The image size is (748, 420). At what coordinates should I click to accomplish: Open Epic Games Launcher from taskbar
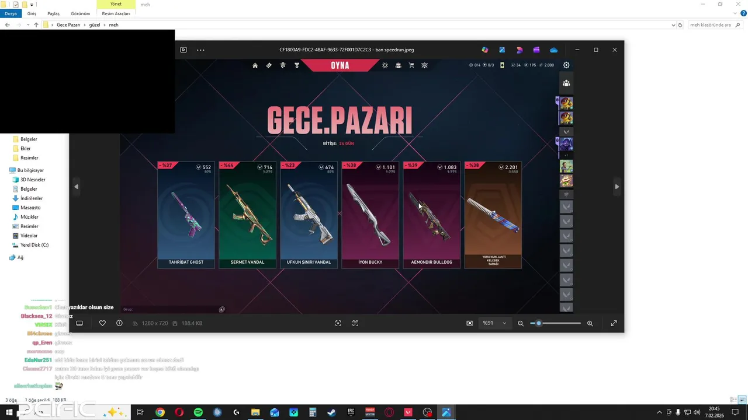(351, 412)
